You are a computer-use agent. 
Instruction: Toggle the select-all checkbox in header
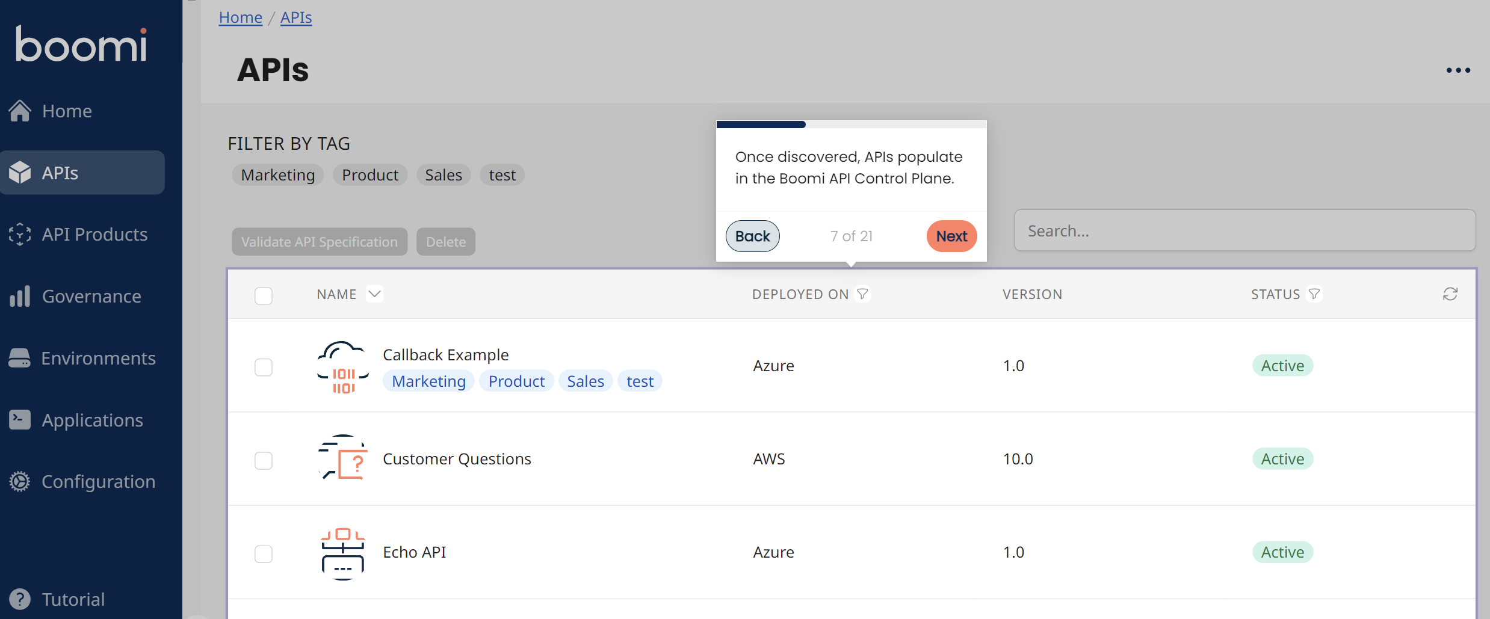click(x=264, y=295)
